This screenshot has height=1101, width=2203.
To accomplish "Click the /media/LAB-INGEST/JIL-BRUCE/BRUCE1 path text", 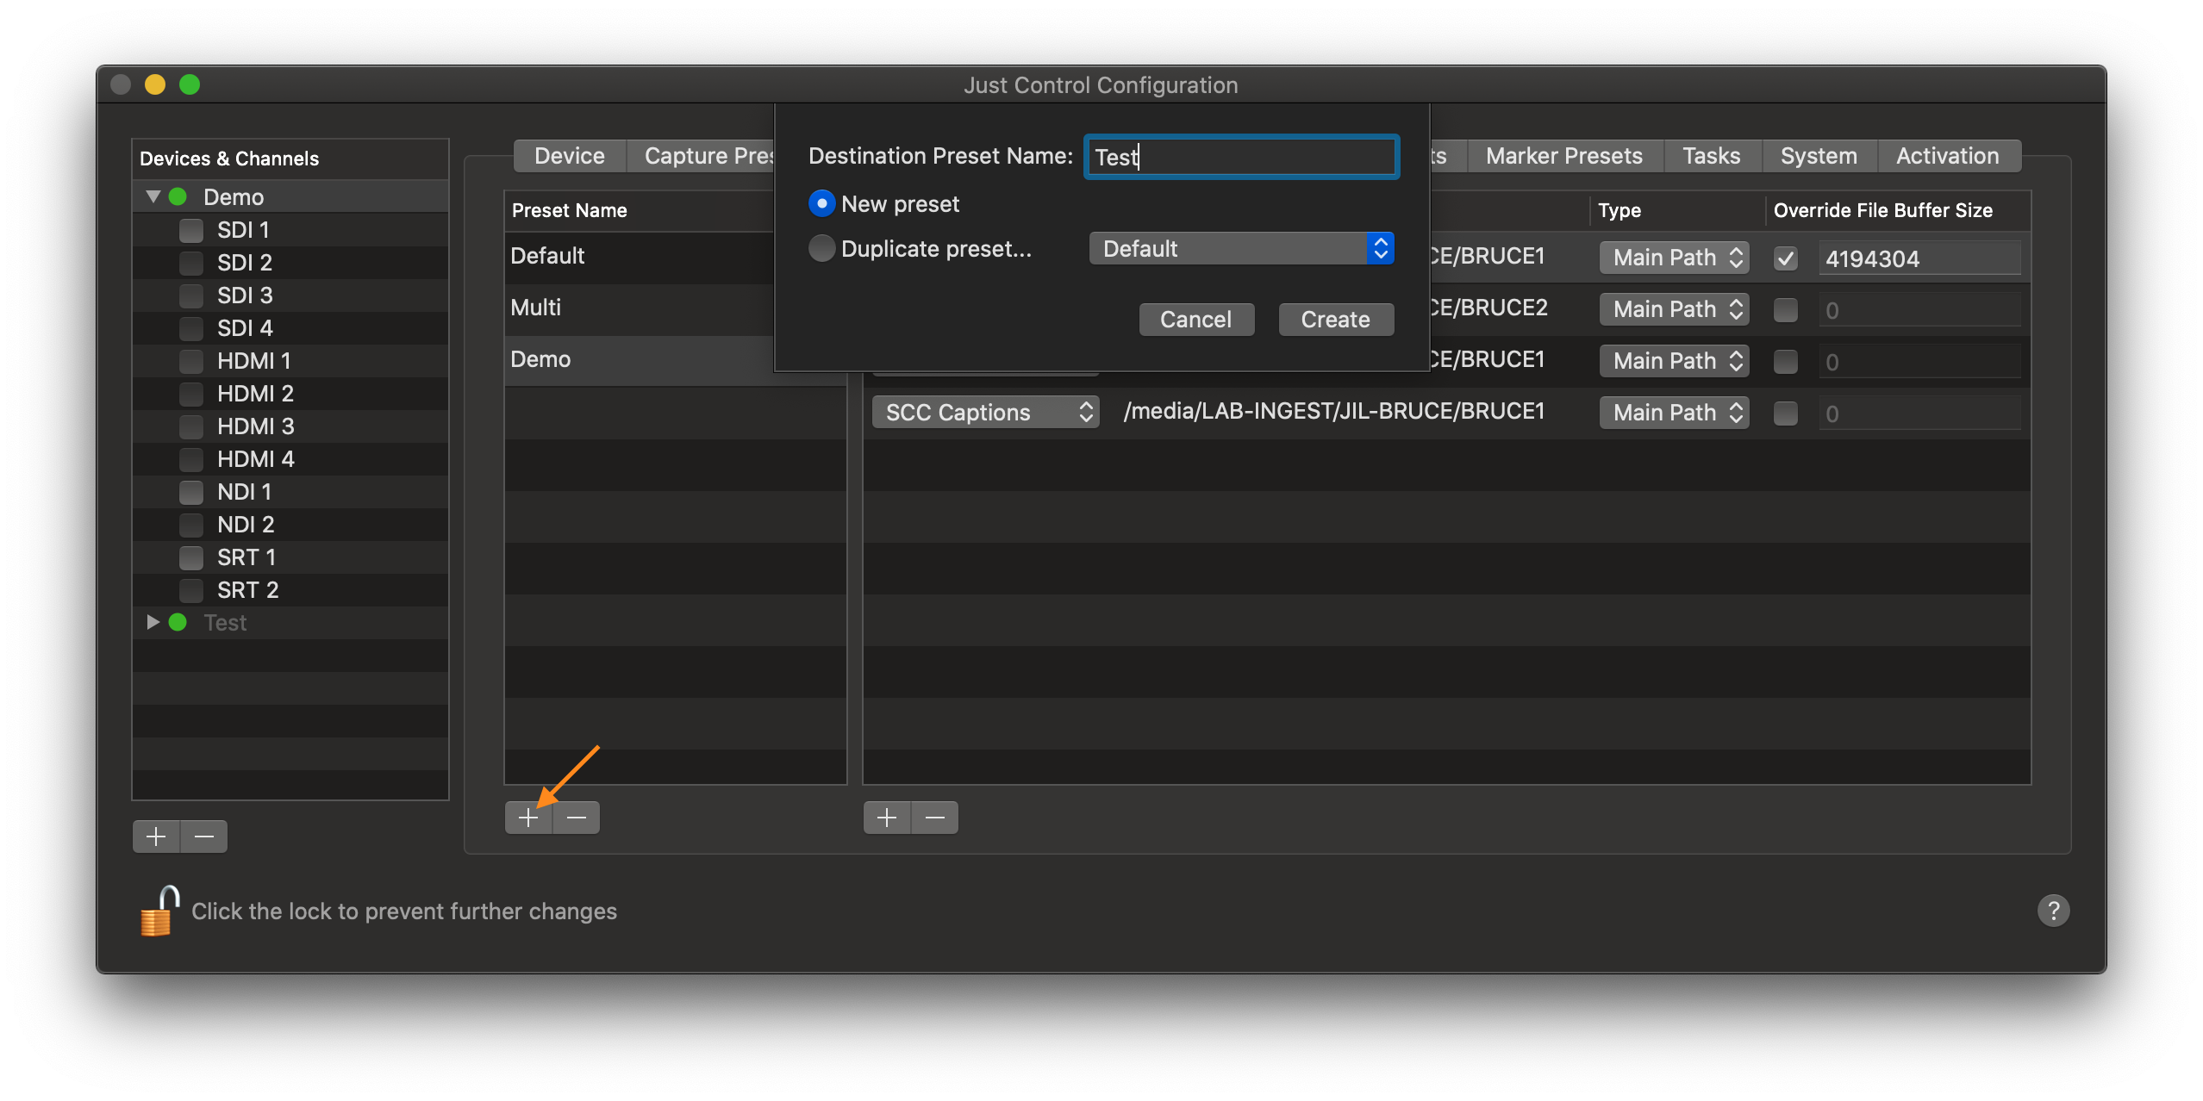I will (1333, 411).
